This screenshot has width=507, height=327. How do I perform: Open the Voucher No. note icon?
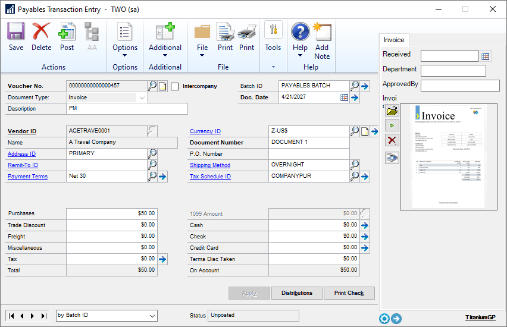coord(162,86)
